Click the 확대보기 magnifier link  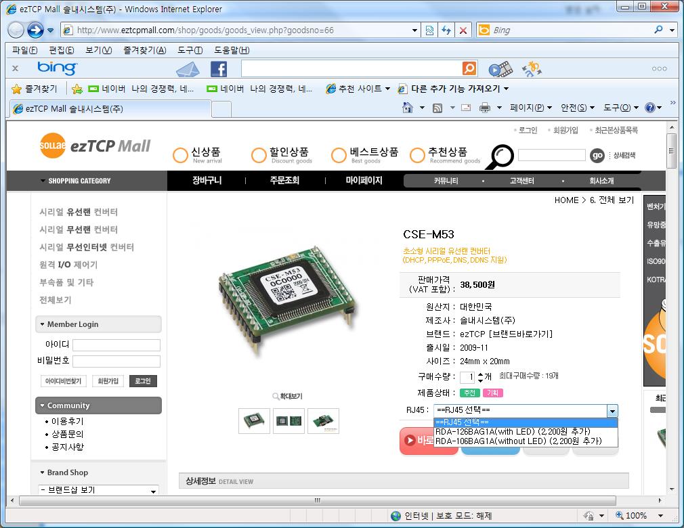[x=287, y=396]
